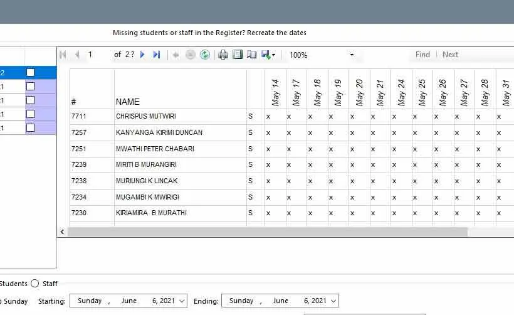Click back to parent report arrow

[x=176, y=55]
